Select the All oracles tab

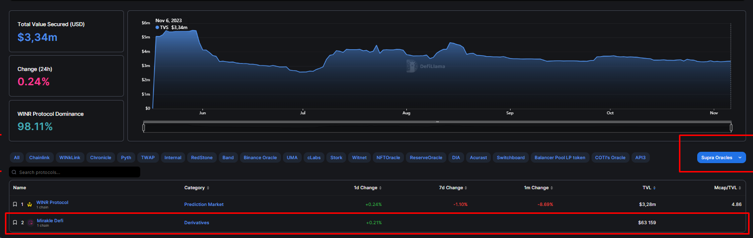[17, 158]
